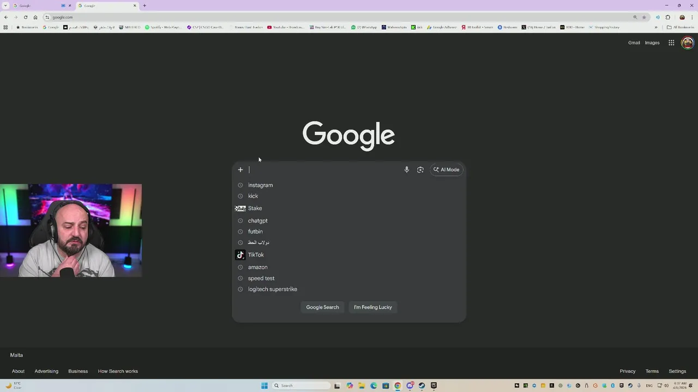Choose the Stake suggestion
Image resolution: width=698 pixels, height=392 pixels.
click(x=349, y=208)
